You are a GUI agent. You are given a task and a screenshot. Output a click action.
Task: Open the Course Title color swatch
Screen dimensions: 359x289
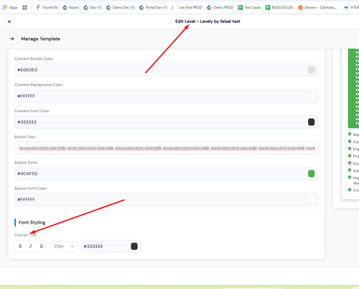pyautogui.click(x=134, y=247)
